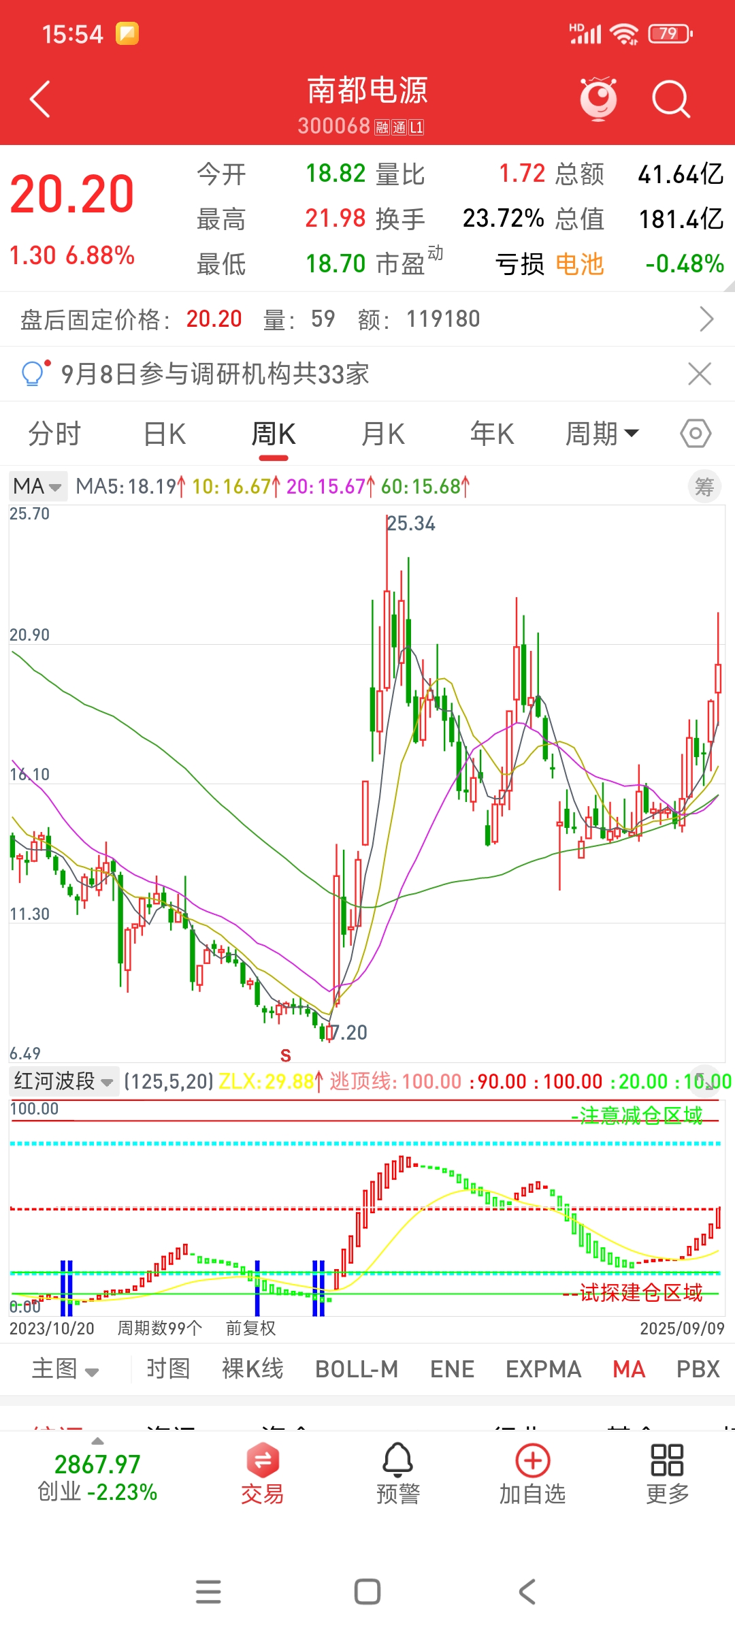Open the 交易 trade icon
Image resolution: width=735 pixels, height=1634 pixels.
(x=262, y=1473)
